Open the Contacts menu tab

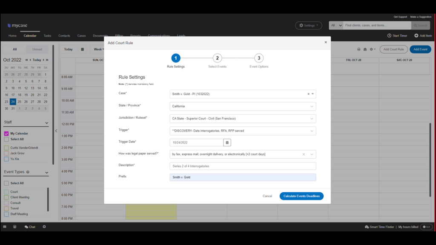tap(64, 36)
